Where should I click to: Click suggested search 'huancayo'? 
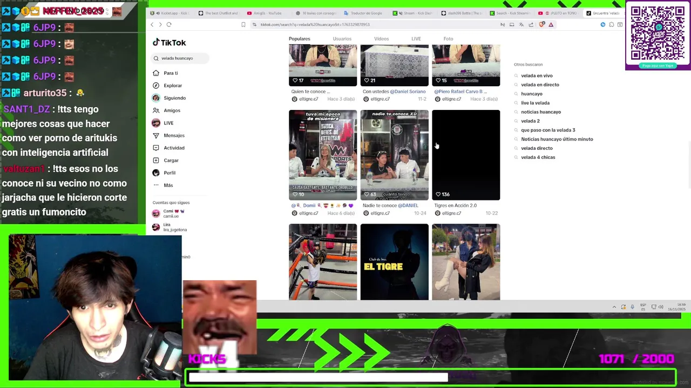point(531,94)
